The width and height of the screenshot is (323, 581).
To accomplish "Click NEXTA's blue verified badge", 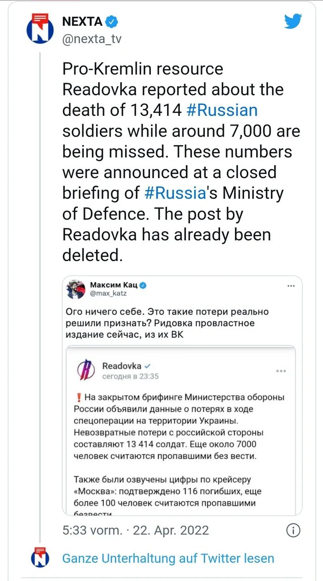I will point(112,21).
